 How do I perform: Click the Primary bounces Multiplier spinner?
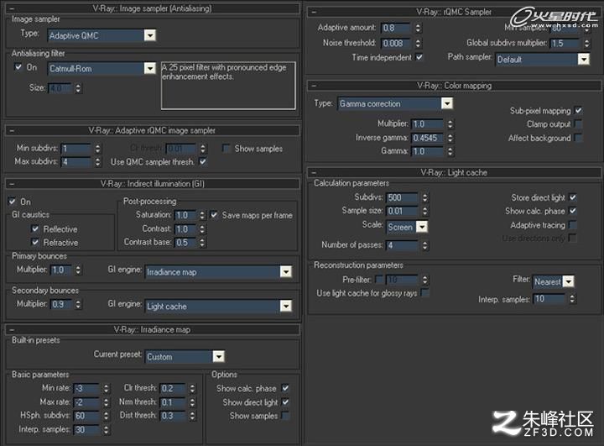pos(78,270)
